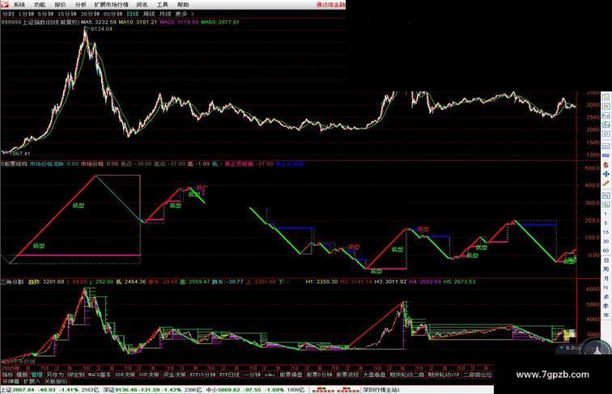
Task: Select the 一分钟 template tab
Action: pyautogui.click(x=252, y=375)
